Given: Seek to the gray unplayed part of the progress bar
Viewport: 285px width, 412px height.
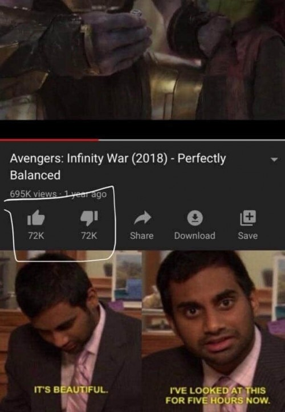Looking at the screenshot, I should tap(192, 140).
